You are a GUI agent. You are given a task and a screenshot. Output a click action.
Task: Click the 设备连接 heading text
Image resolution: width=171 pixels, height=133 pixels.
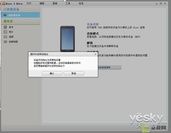pos(93,24)
